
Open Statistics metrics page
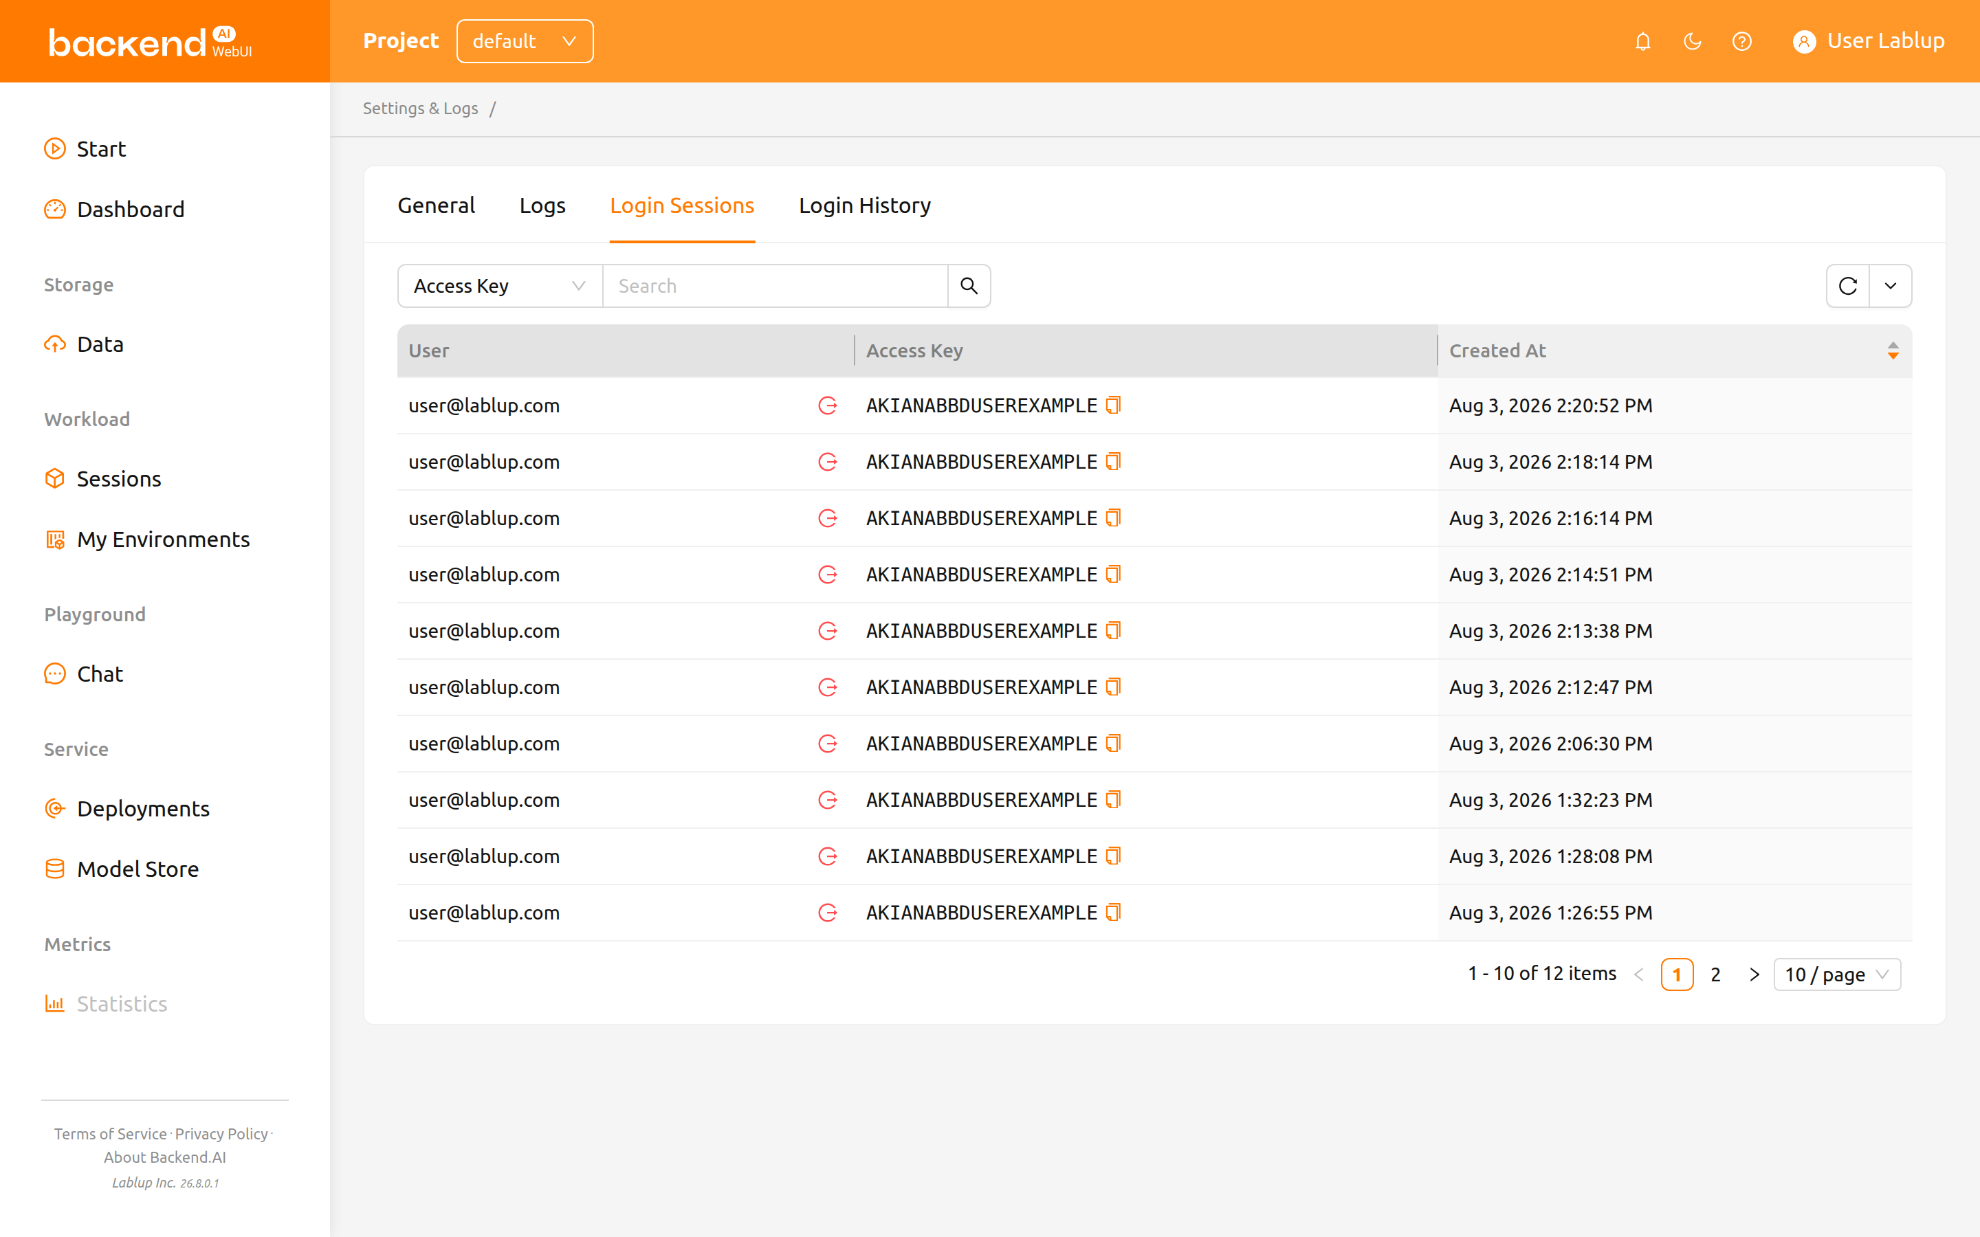click(106, 1004)
